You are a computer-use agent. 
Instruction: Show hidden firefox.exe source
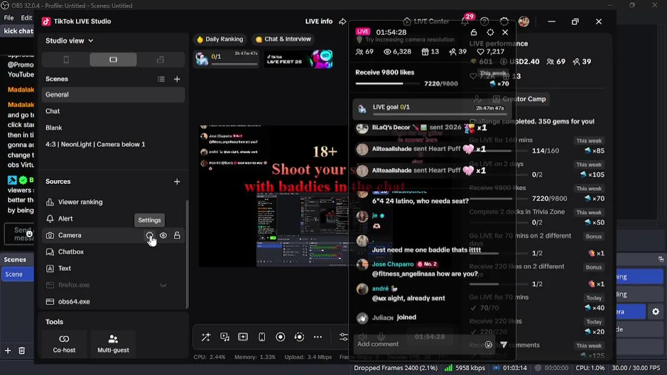click(163, 285)
